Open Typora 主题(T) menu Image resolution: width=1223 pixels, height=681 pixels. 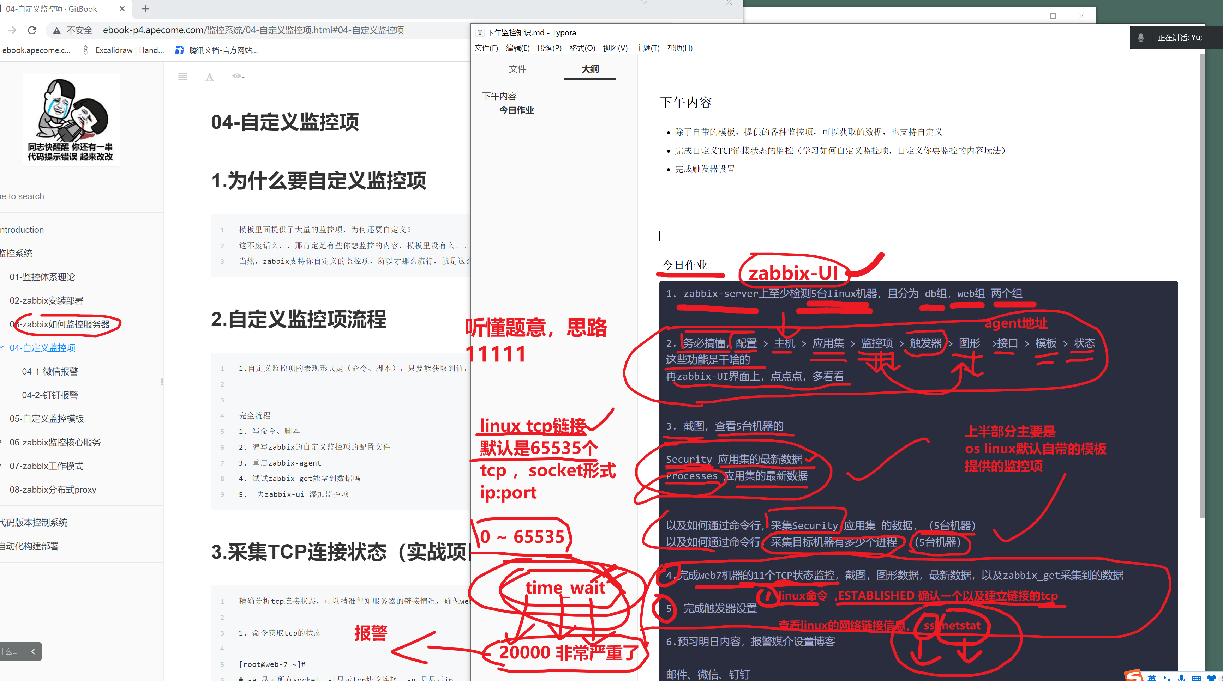click(648, 48)
